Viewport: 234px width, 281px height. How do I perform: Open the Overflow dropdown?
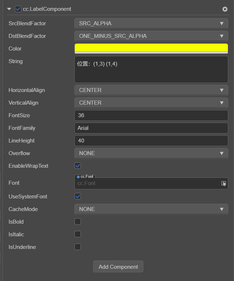[151, 153]
